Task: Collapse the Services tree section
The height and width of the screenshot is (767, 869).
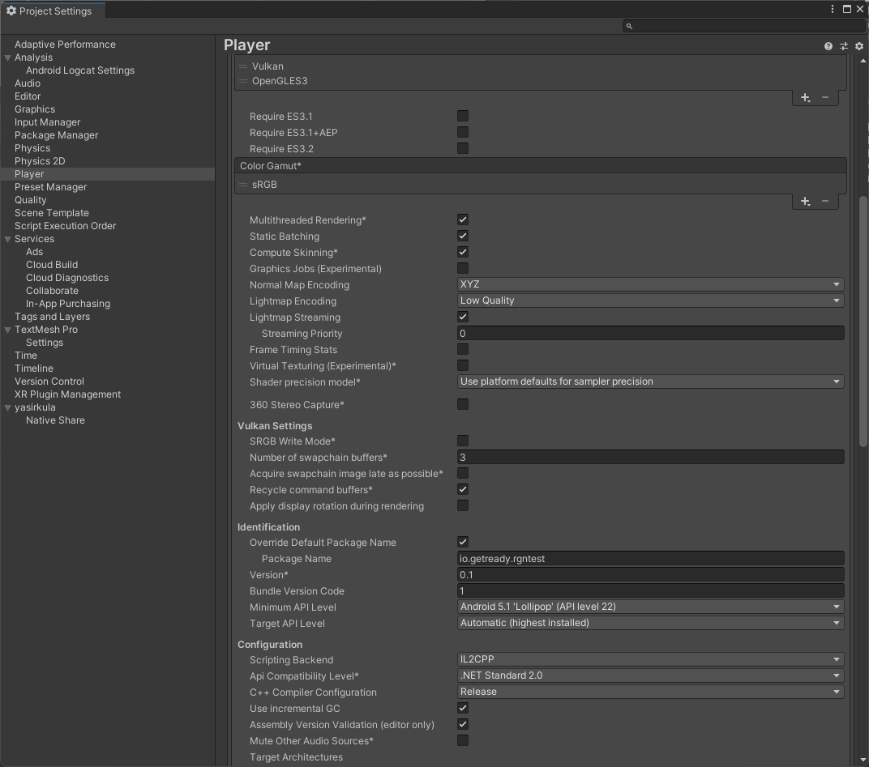Action: (x=8, y=239)
